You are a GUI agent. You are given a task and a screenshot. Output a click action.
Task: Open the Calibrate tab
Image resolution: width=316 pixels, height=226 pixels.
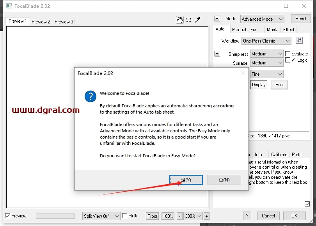[279, 155]
